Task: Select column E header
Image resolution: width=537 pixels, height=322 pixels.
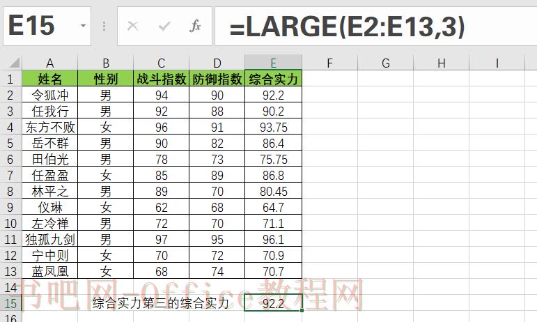Action: 273,63
